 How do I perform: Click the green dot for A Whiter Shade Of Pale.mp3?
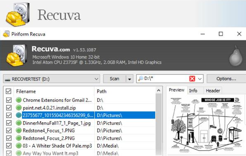[x=19, y=146]
